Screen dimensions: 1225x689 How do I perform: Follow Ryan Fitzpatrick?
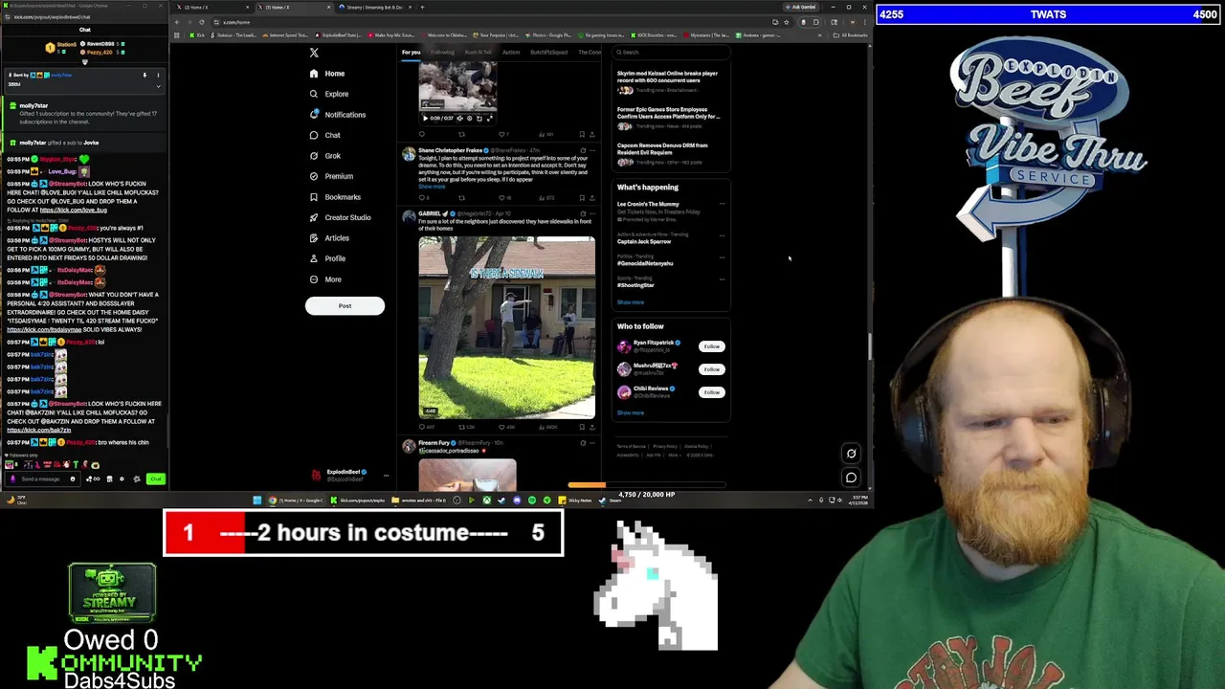click(711, 346)
